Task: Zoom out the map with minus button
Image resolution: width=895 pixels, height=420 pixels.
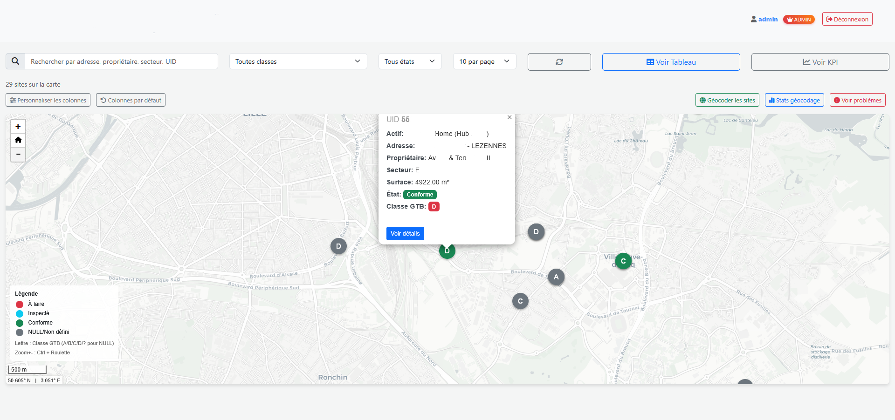Action: 18,154
